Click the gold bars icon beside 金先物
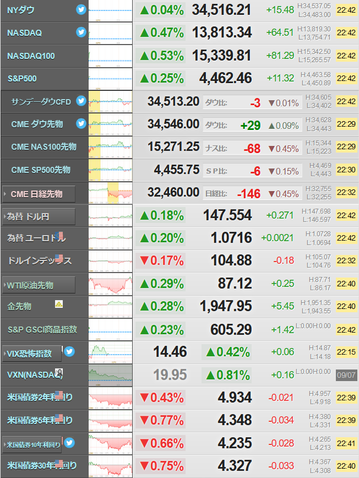Screen dimensions: 359x478 pos(59,304)
